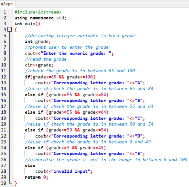
Task: Click the 'return 0;' statement
Action: (36, 177)
